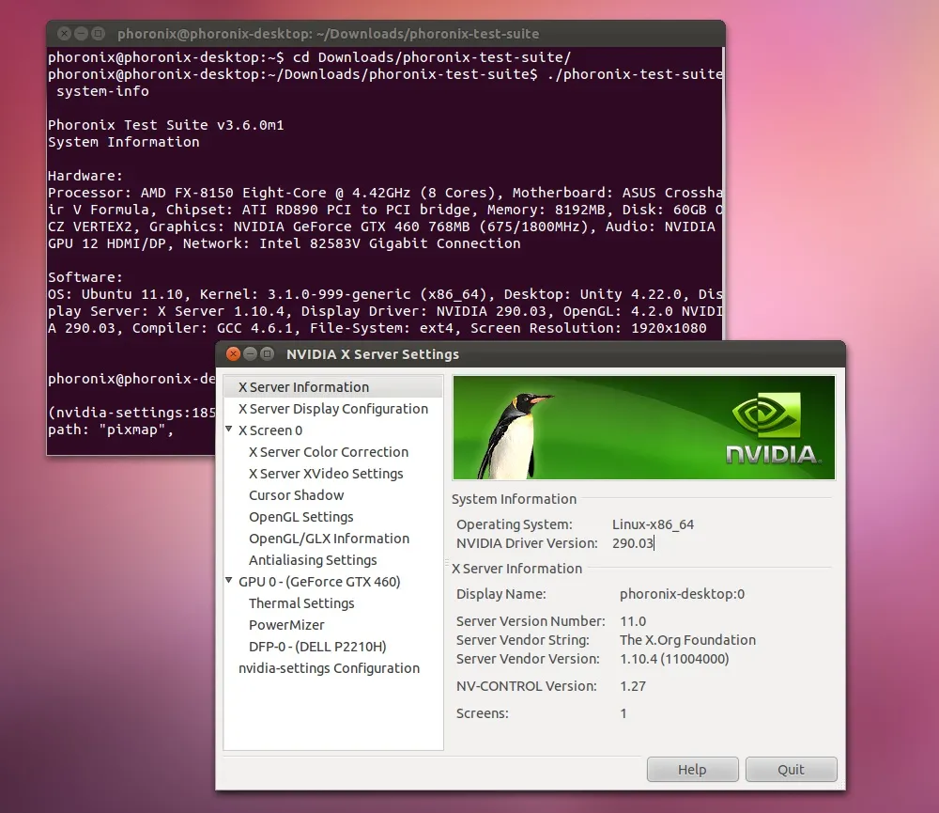Screen dimensions: 939x813
Task: Click the terminal's Phoronix Test Suite v3.6.0m1 line
Action: point(166,125)
